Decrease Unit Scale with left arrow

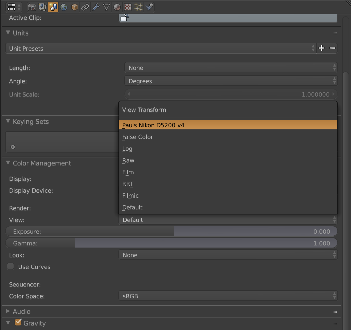coord(129,94)
